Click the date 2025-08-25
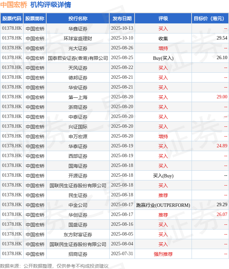The image size is (229, 269). pos(122,57)
